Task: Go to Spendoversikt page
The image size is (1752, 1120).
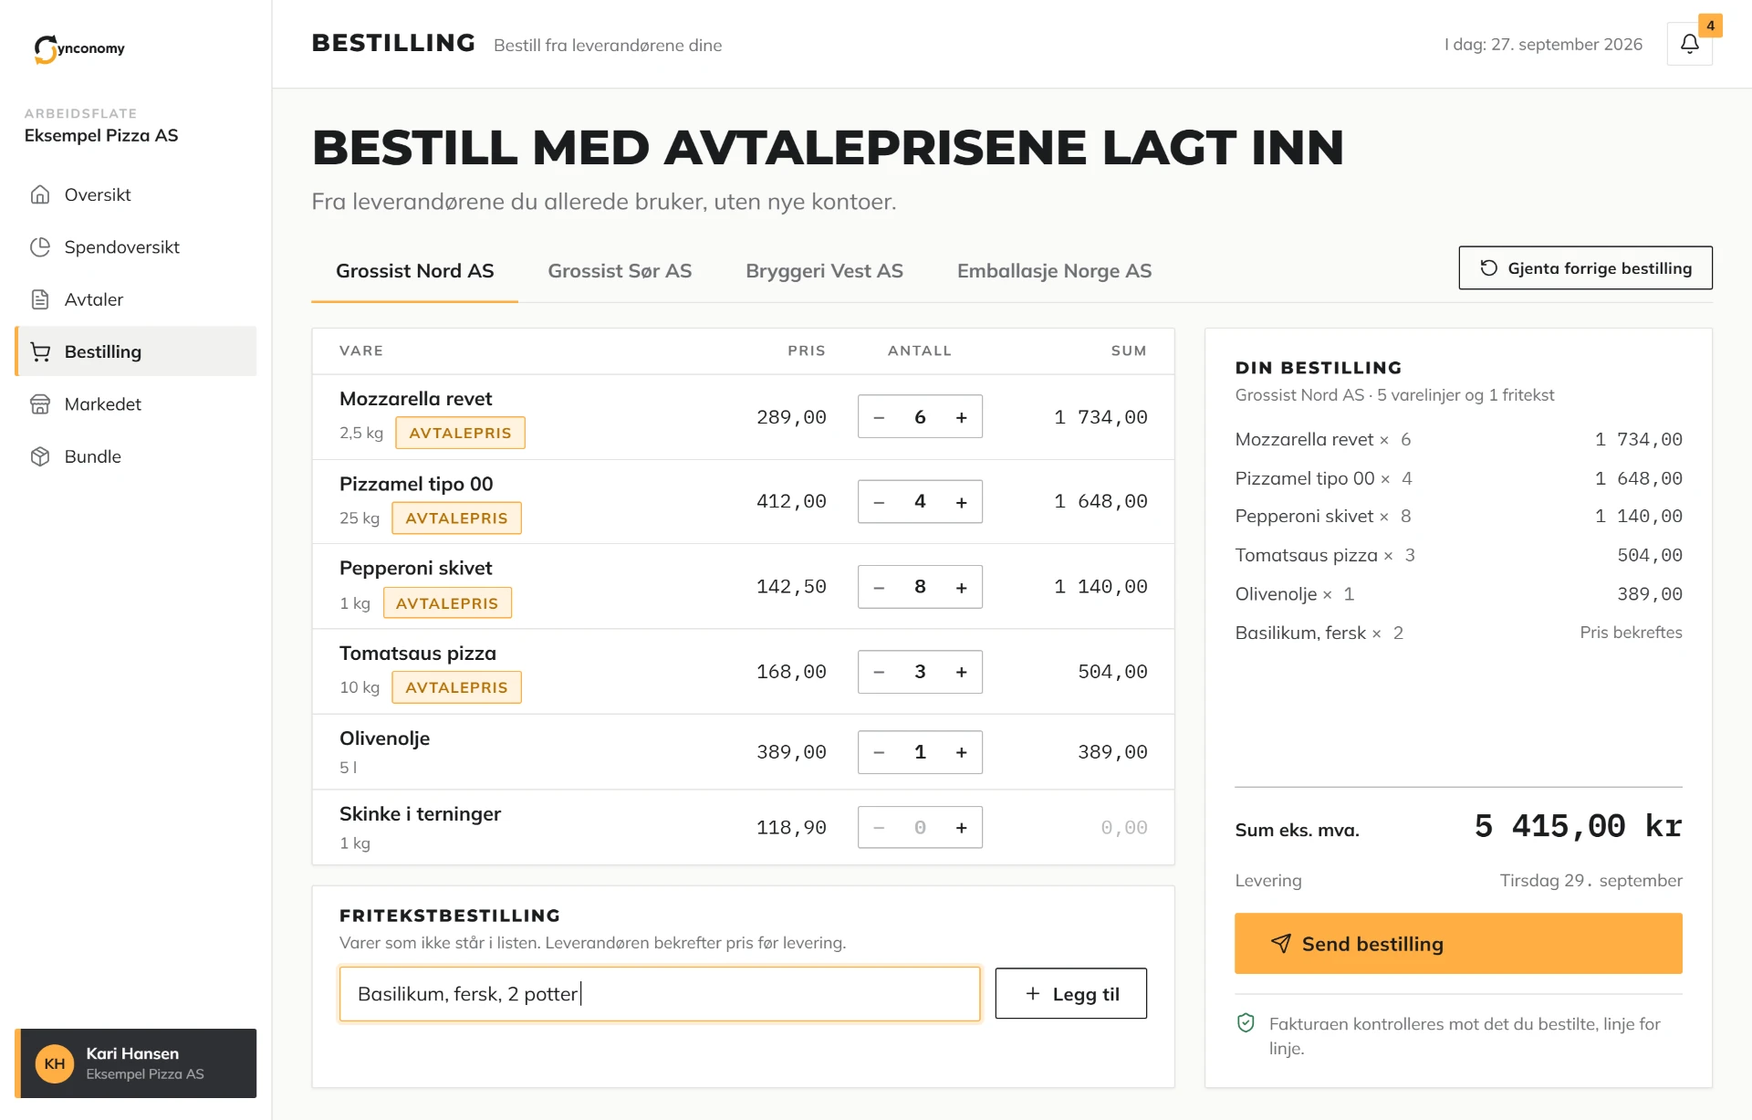Action: pyautogui.click(x=135, y=246)
